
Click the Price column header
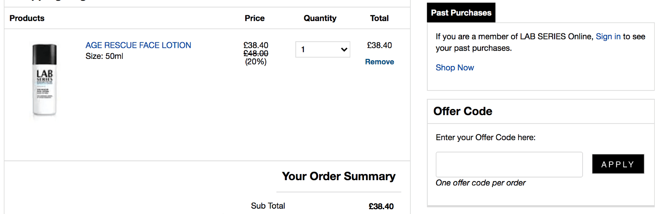255,18
